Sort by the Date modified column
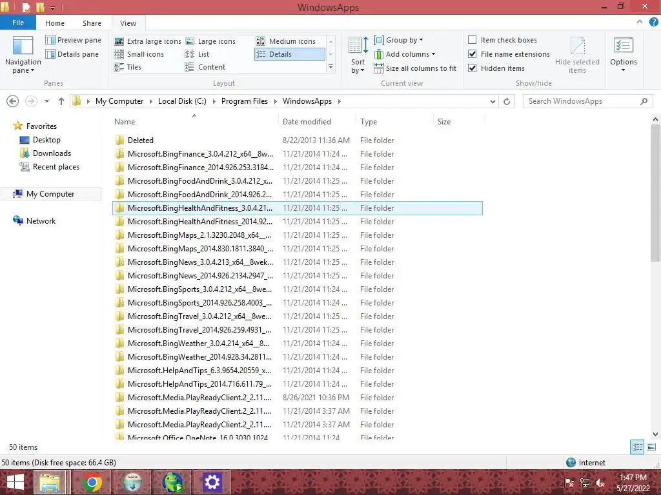The height and width of the screenshot is (495, 661). pos(317,122)
